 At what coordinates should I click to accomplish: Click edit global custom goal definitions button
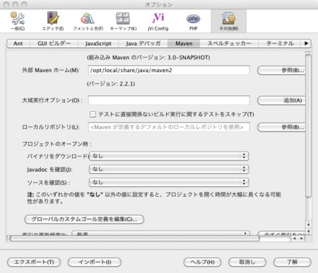pos(84,219)
